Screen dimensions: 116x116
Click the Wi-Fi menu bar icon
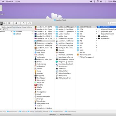coord(98,1)
